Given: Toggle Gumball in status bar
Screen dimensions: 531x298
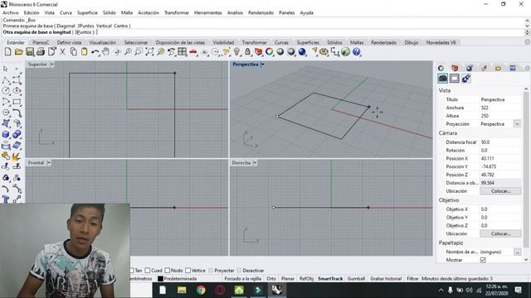Looking at the screenshot, I should click(x=356, y=278).
